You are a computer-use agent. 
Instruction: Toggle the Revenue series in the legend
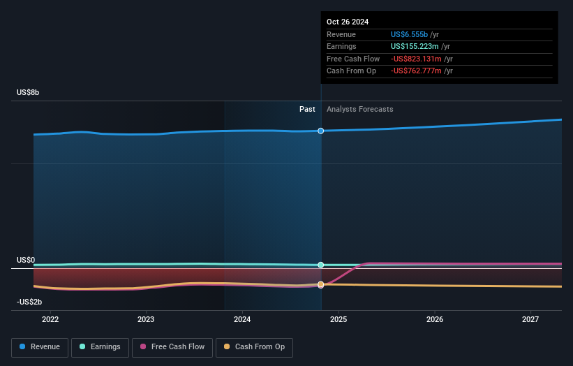(x=40, y=347)
